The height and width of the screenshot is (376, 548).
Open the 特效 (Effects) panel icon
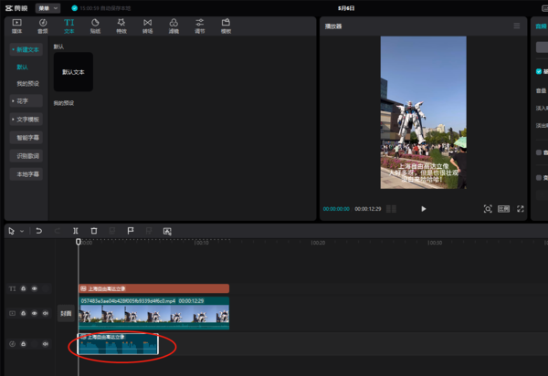(x=121, y=25)
